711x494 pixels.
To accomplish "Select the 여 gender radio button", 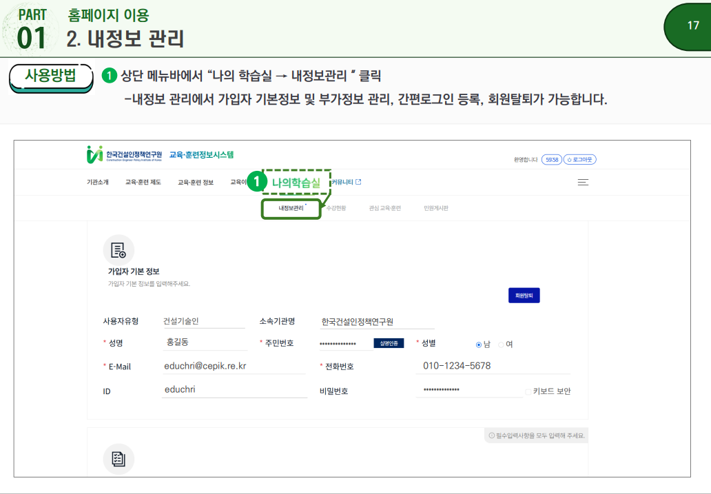I will (x=501, y=344).
